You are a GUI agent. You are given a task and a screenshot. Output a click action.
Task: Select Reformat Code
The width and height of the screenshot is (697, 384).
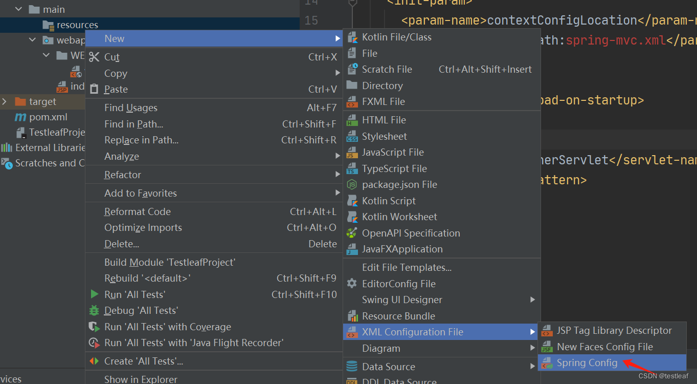coord(214,211)
